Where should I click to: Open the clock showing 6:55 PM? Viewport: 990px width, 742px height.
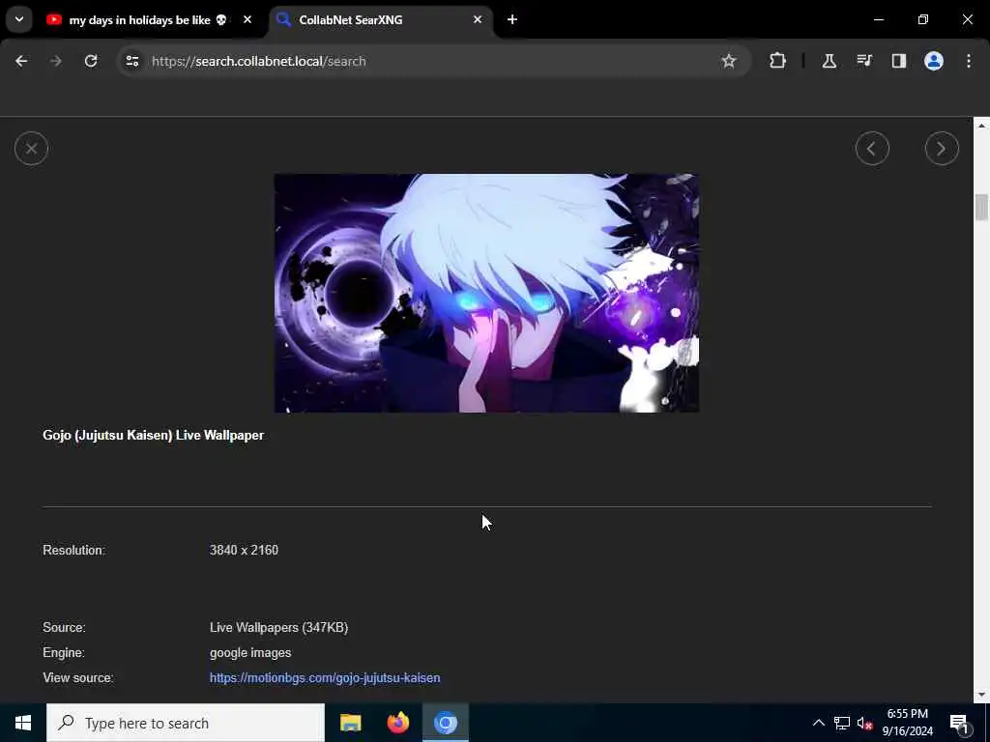(x=907, y=723)
